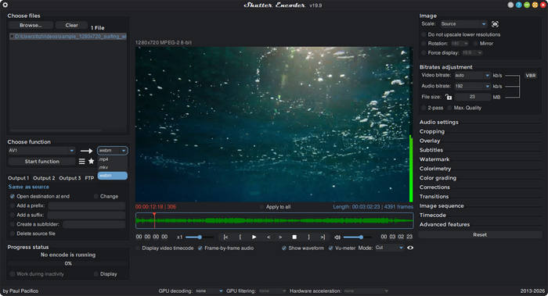Click the prefix text field
The image size is (548, 296).
(87, 205)
